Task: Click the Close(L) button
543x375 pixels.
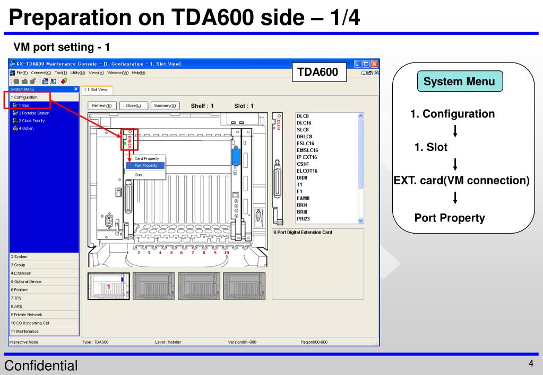Action: coord(133,106)
